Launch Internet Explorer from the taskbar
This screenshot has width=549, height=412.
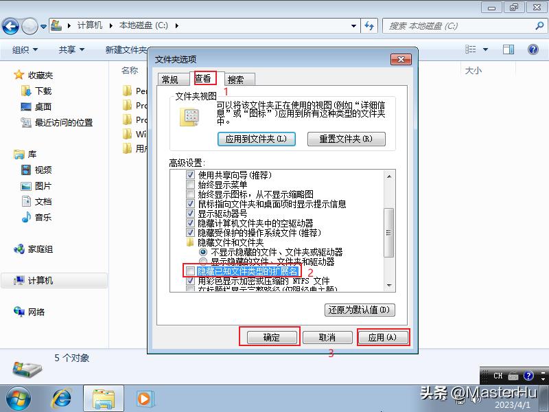pos(61,397)
